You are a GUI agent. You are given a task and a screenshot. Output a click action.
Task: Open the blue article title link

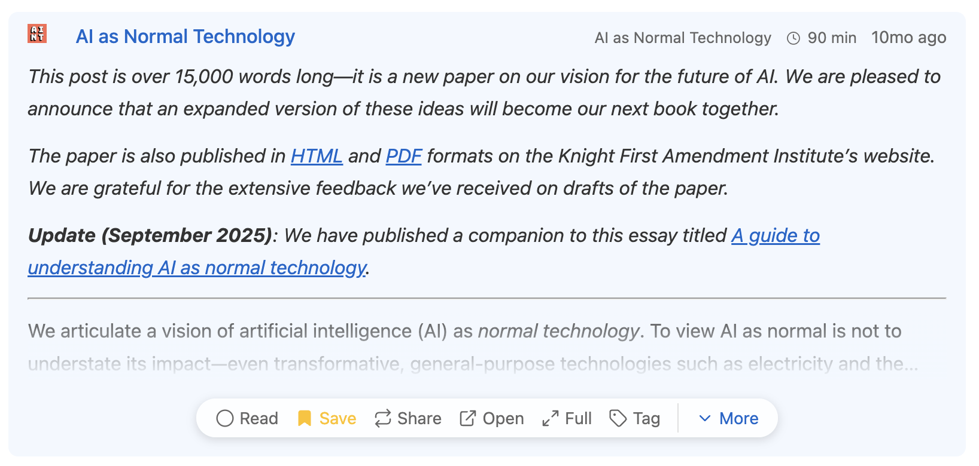[185, 36]
